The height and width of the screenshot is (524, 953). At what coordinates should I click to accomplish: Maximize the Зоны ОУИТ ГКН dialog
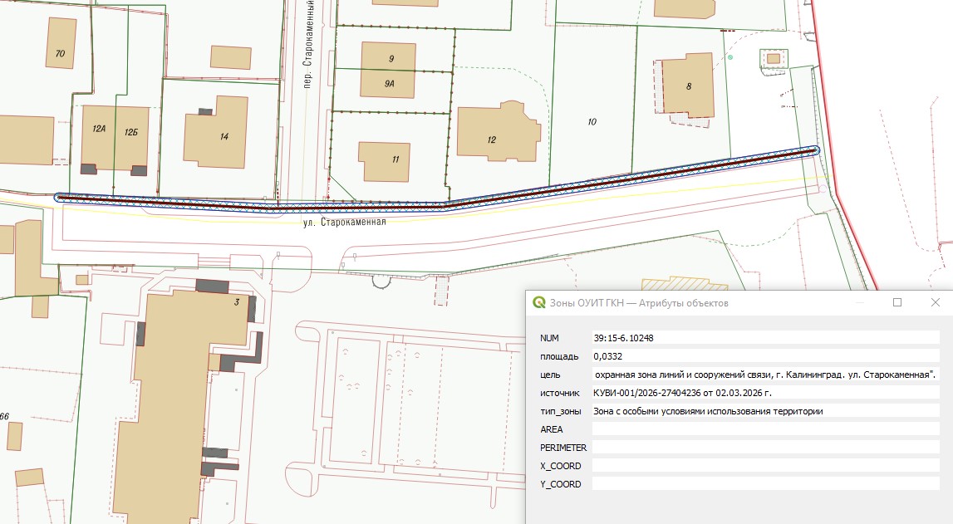(x=897, y=303)
